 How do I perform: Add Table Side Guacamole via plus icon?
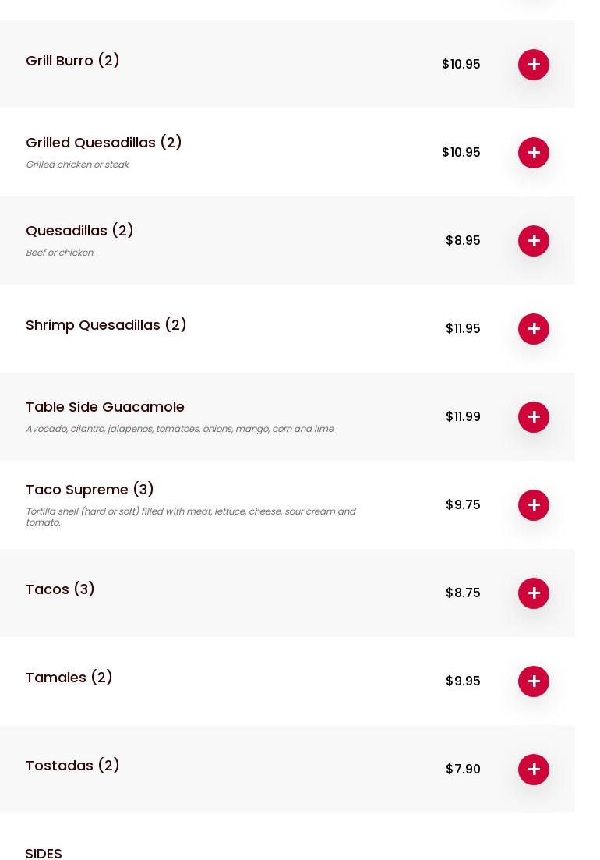tap(534, 417)
